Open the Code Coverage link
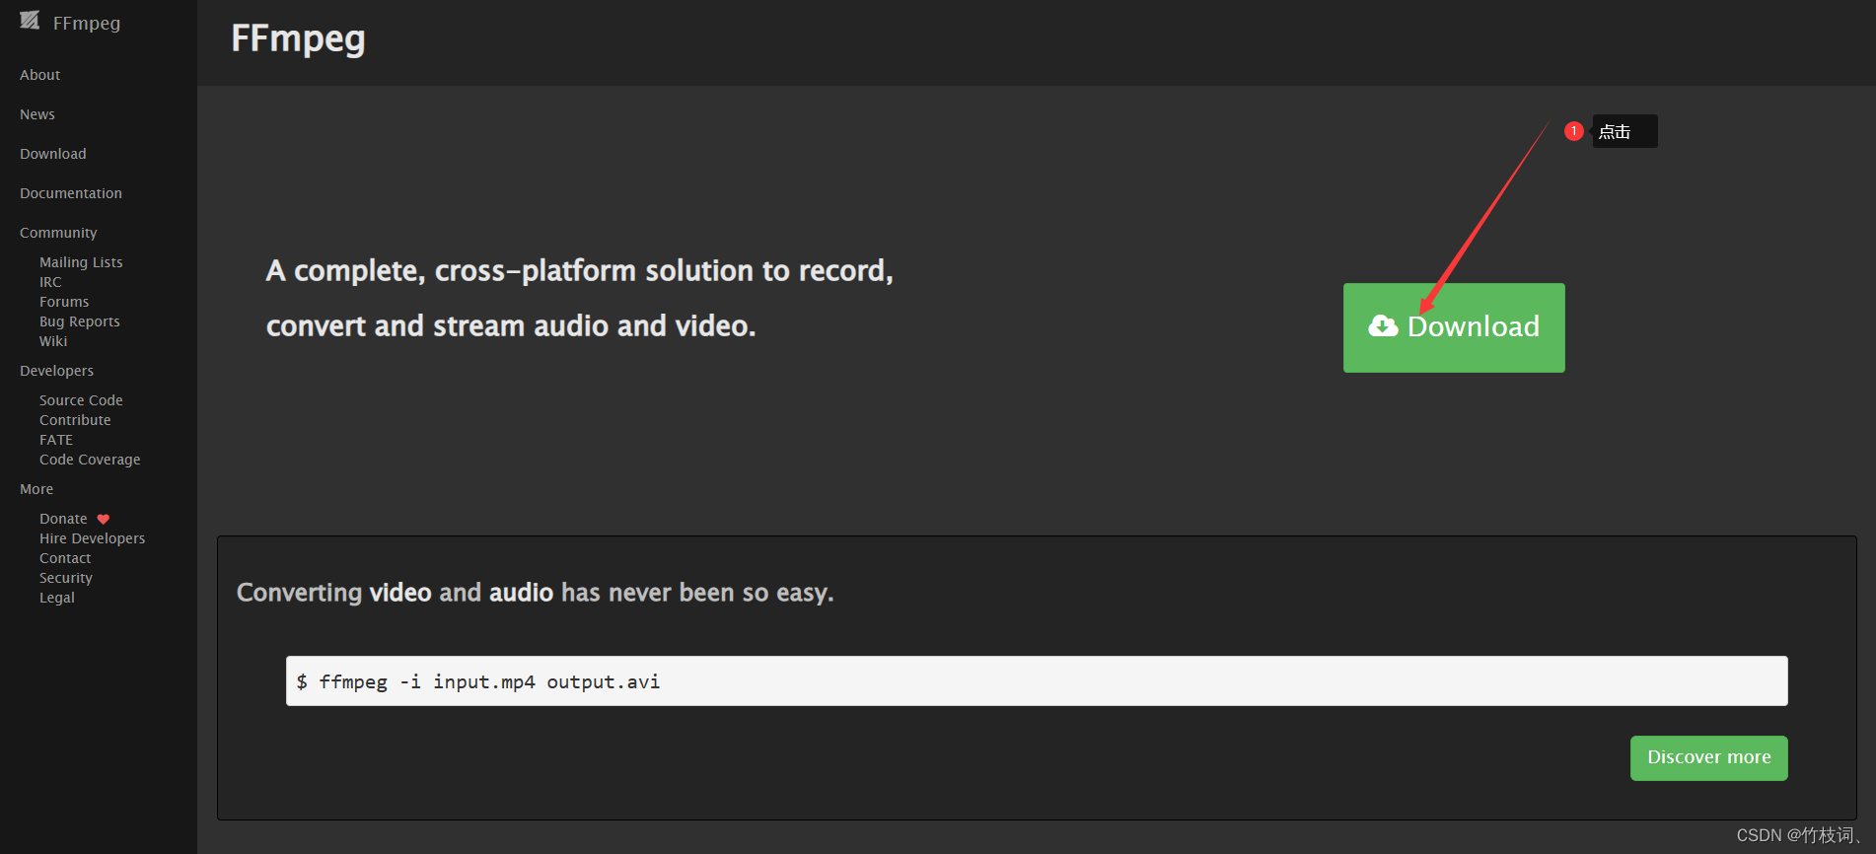The image size is (1876, 854). [x=90, y=460]
